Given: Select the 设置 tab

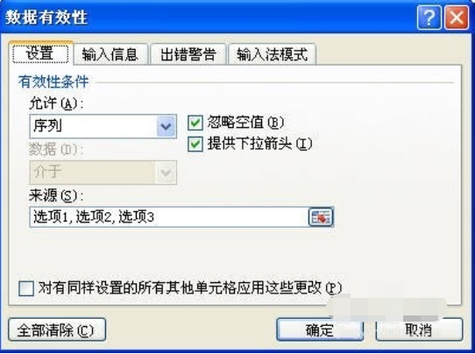Looking at the screenshot, I should click(x=40, y=53).
